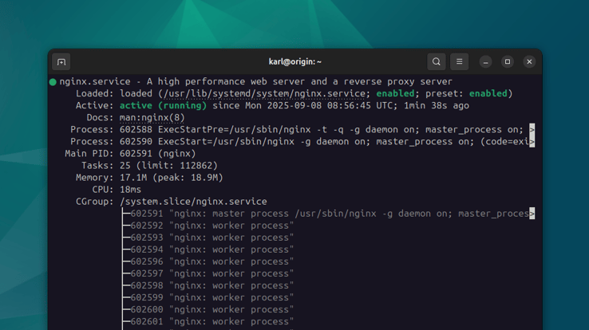This screenshot has width=589, height=330.
Task: Click the 602593 worker process row
Action: [212, 238]
